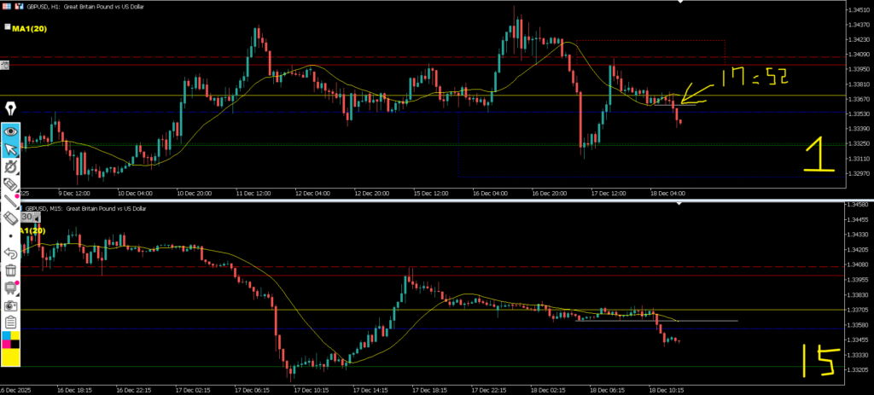The width and height of the screenshot is (874, 395).
Task: Pick the yellow color swatch
Action: (x=11, y=358)
